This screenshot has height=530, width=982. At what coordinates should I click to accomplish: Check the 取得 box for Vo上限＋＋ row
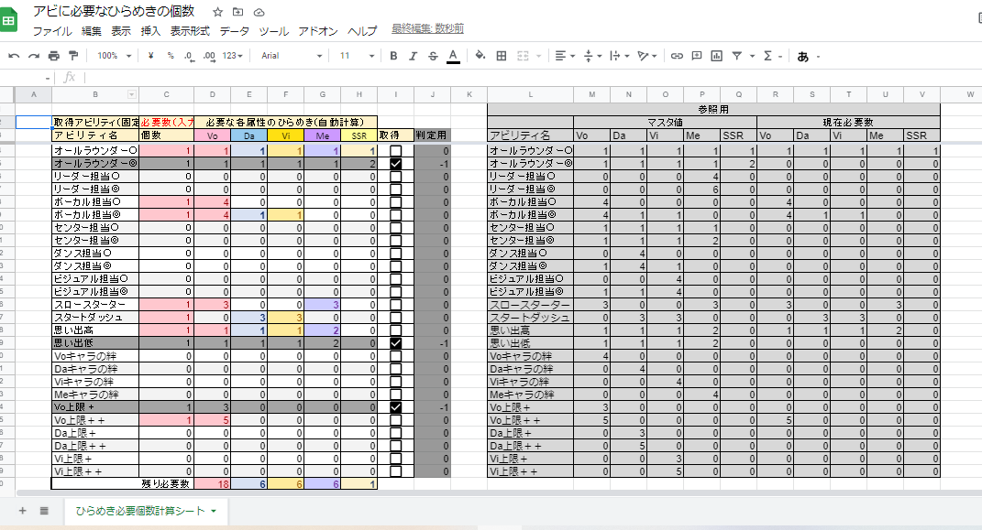[x=395, y=420]
